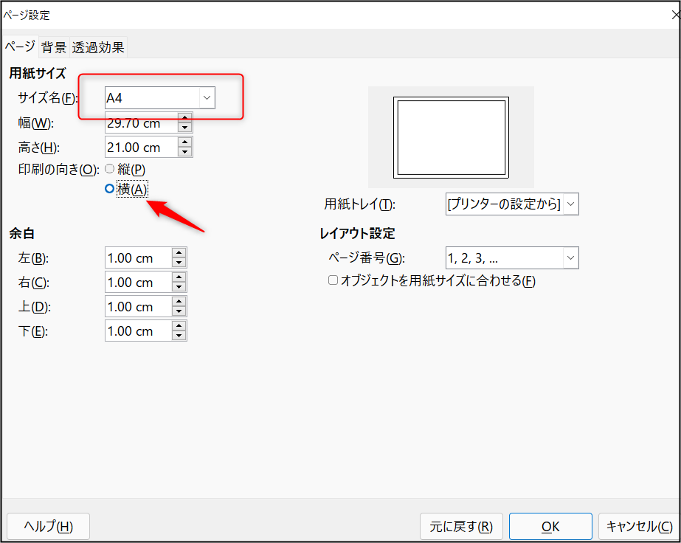Increase 左 left margin with up arrow
681x543 pixels.
tap(179, 253)
